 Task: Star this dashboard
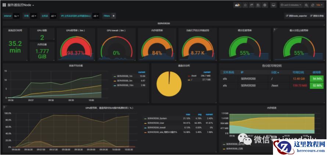[x=245, y=5]
